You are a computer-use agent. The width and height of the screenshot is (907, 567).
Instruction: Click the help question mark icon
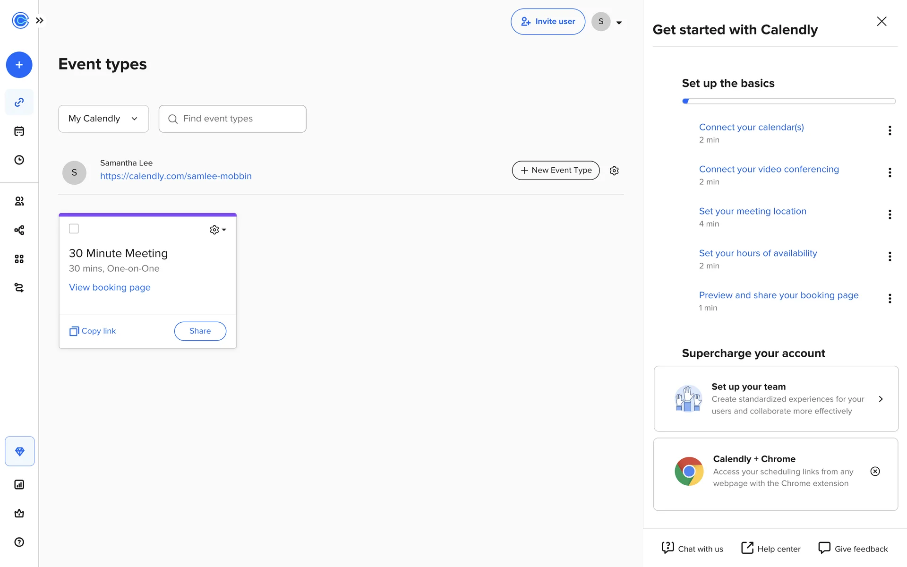click(x=19, y=542)
